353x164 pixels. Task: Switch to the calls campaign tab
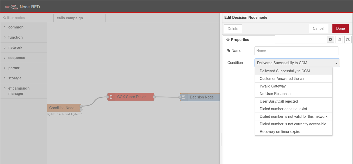70,18
